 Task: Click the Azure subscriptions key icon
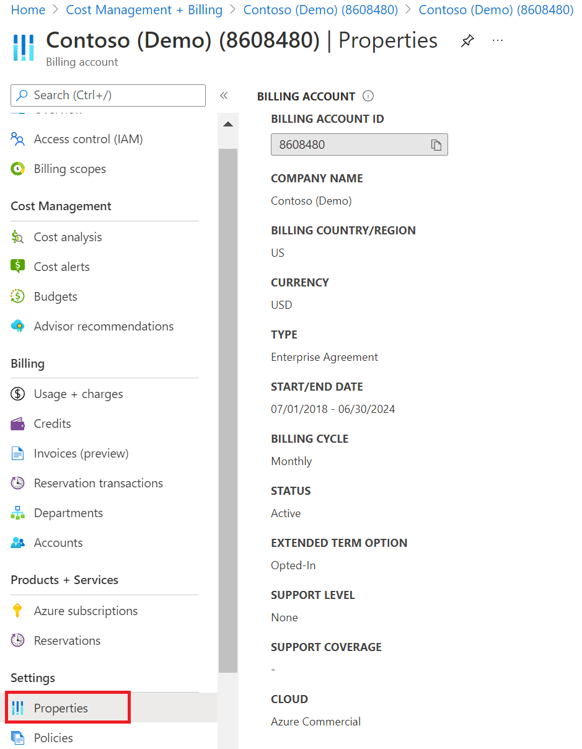(18, 611)
